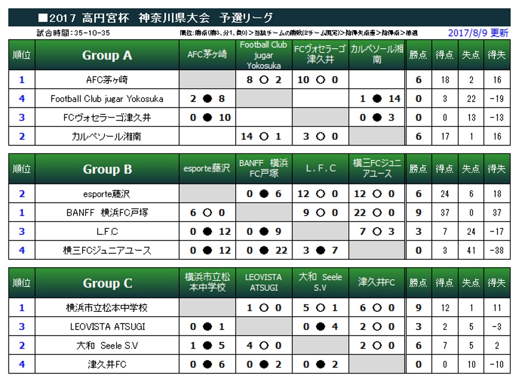The width and height of the screenshot is (531, 382).
Task: Click the loss dot in the 横三FC 3-7 result
Action: (x=320, y=250)
